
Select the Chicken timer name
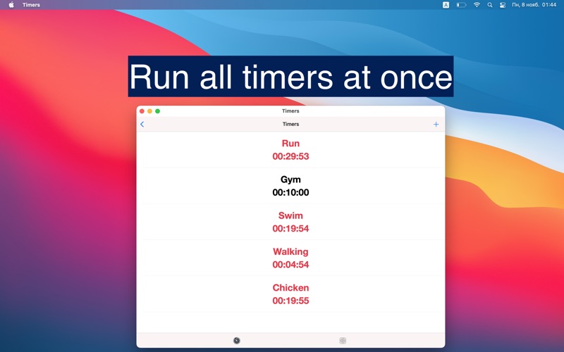(x=290, y=288)
